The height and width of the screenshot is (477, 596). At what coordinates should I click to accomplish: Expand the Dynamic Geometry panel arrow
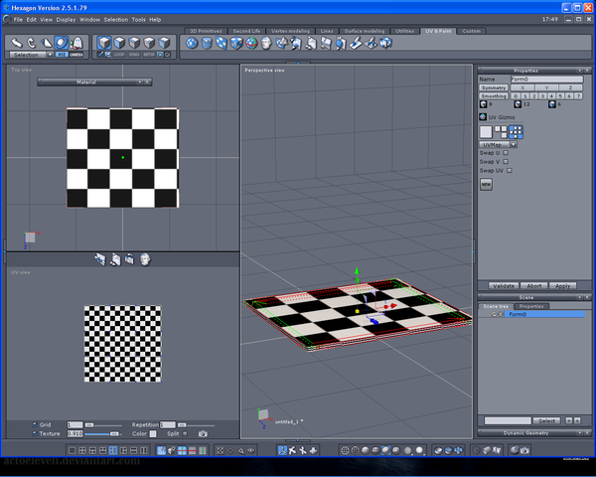(580, 433)
